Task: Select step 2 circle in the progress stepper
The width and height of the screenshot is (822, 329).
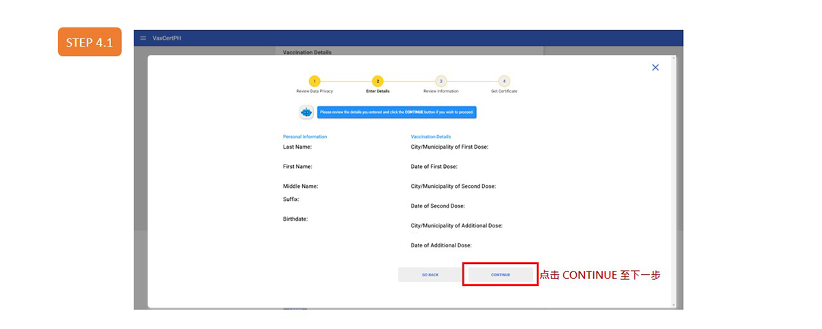Action: [x=378, y=82]
